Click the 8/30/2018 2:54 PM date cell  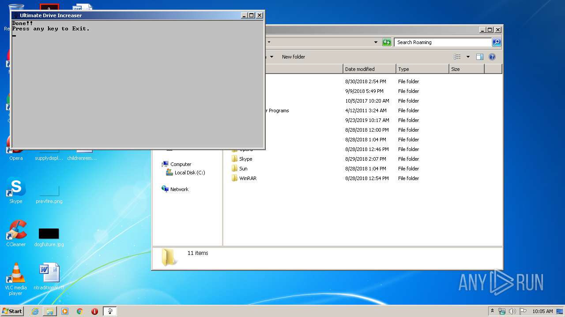(x=365, y=81)
